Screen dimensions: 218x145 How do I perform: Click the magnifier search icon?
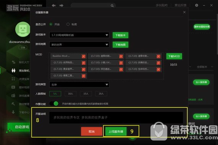click(112, 6)
